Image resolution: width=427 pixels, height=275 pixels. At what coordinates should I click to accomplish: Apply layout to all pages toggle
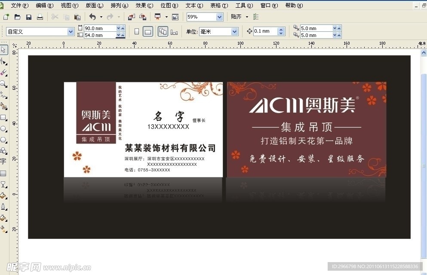pyautogui.click(x=163, y=31)
